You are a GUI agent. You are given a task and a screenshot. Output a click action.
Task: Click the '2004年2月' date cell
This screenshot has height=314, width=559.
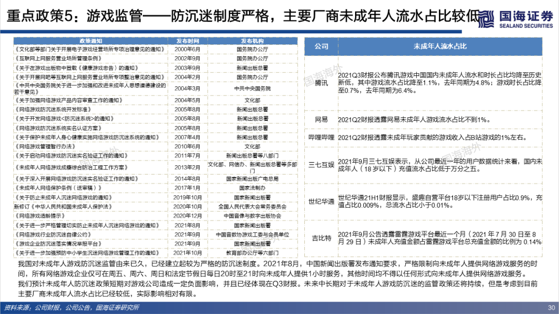click(187, 77)
